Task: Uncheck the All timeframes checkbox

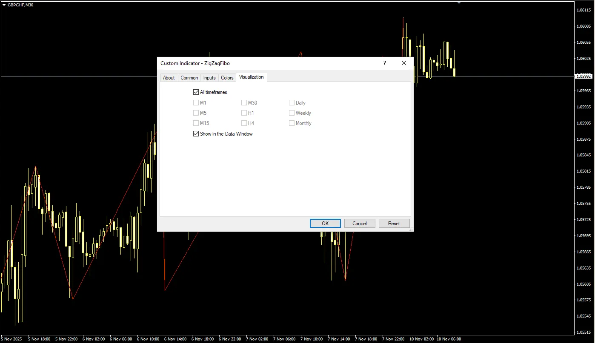Action: point(196,92)
